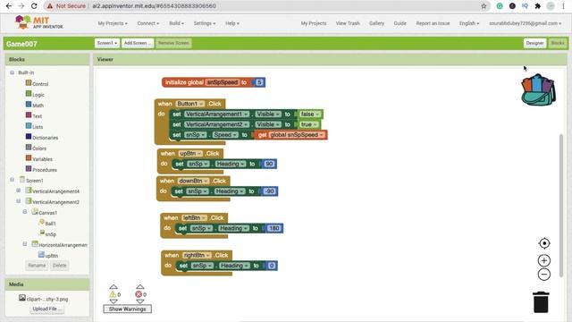The image size is (572, 322).
Task: Collapse HorizontalArrangement tree node
Action: (x=25, y=243)
